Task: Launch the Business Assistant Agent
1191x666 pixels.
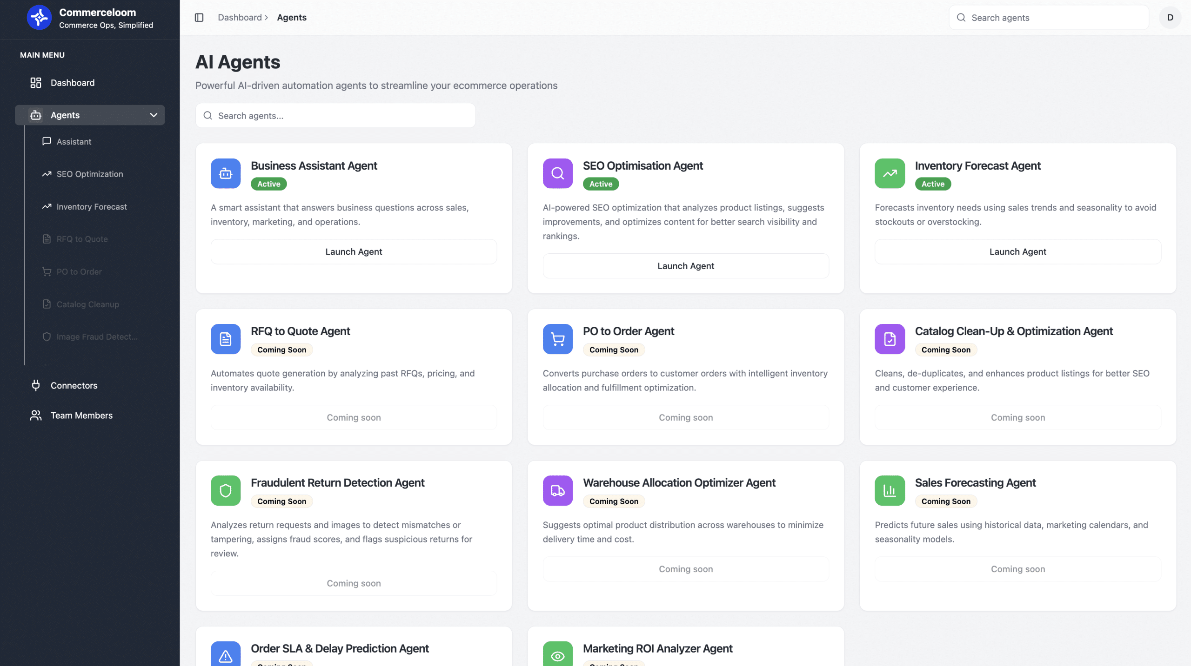Action: tap(354, 251)
